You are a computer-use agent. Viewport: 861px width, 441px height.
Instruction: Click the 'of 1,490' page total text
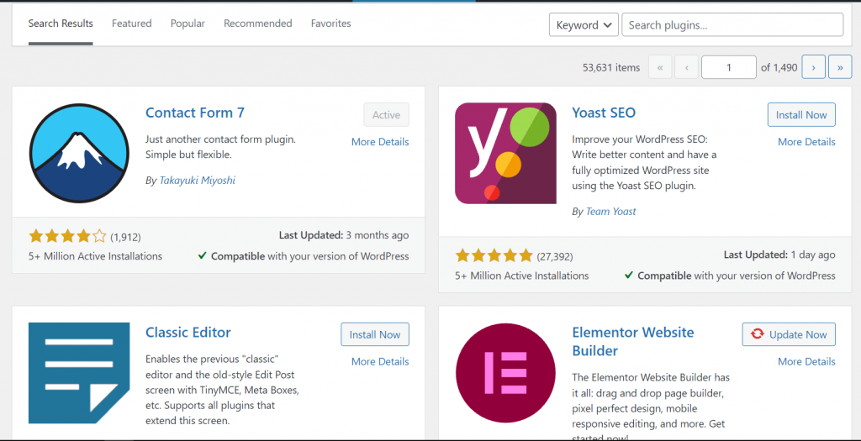[x=779, y=67]
